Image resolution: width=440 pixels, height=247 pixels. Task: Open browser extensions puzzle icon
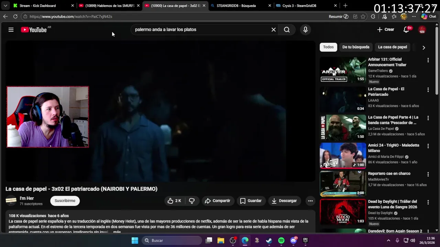pos(373,16)
